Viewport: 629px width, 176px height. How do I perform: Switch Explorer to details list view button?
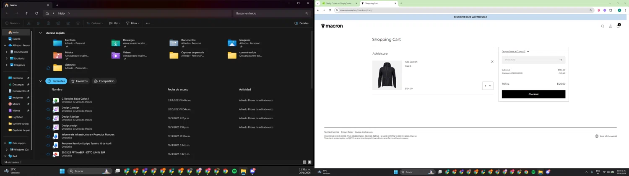304,162
